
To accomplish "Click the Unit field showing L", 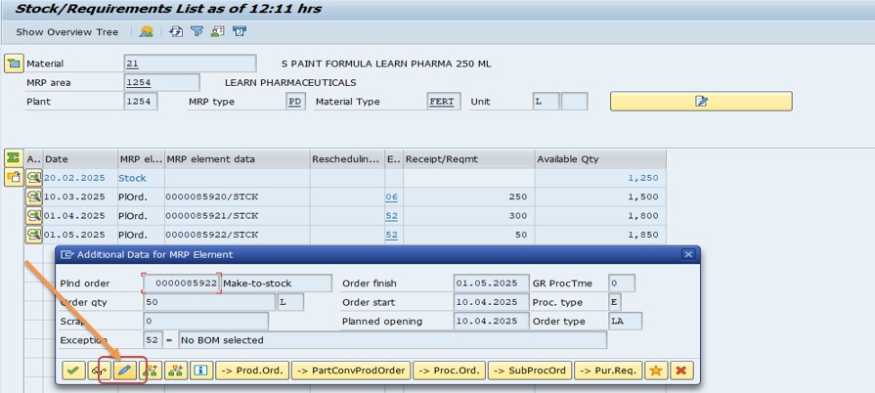I will (x=546, y=102).
